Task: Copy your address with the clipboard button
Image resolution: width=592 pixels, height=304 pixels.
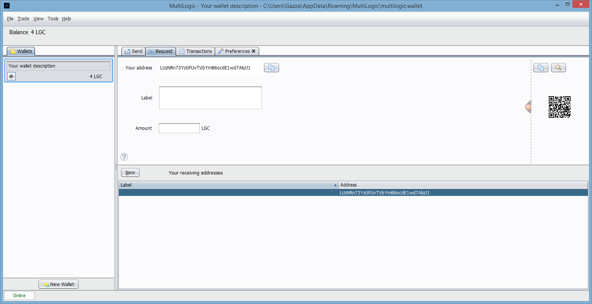Action: [x=271, y=68]
